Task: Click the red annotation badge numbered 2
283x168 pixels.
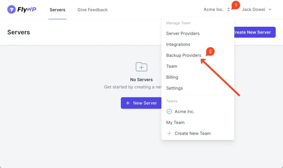Action: 210,51
